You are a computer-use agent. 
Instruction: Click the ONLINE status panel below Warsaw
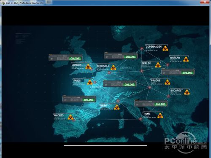pyautogui.click(x=178, y=72)
